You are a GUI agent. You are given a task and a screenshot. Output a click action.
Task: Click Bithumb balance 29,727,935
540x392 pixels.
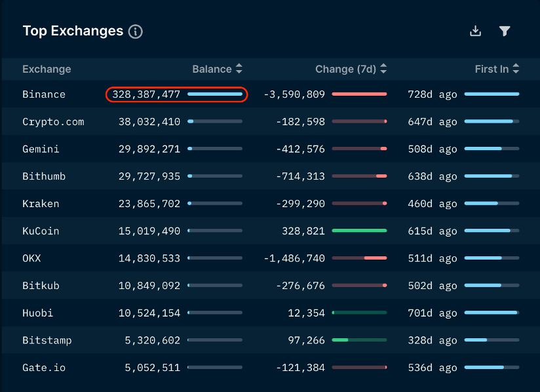(149, 176)
